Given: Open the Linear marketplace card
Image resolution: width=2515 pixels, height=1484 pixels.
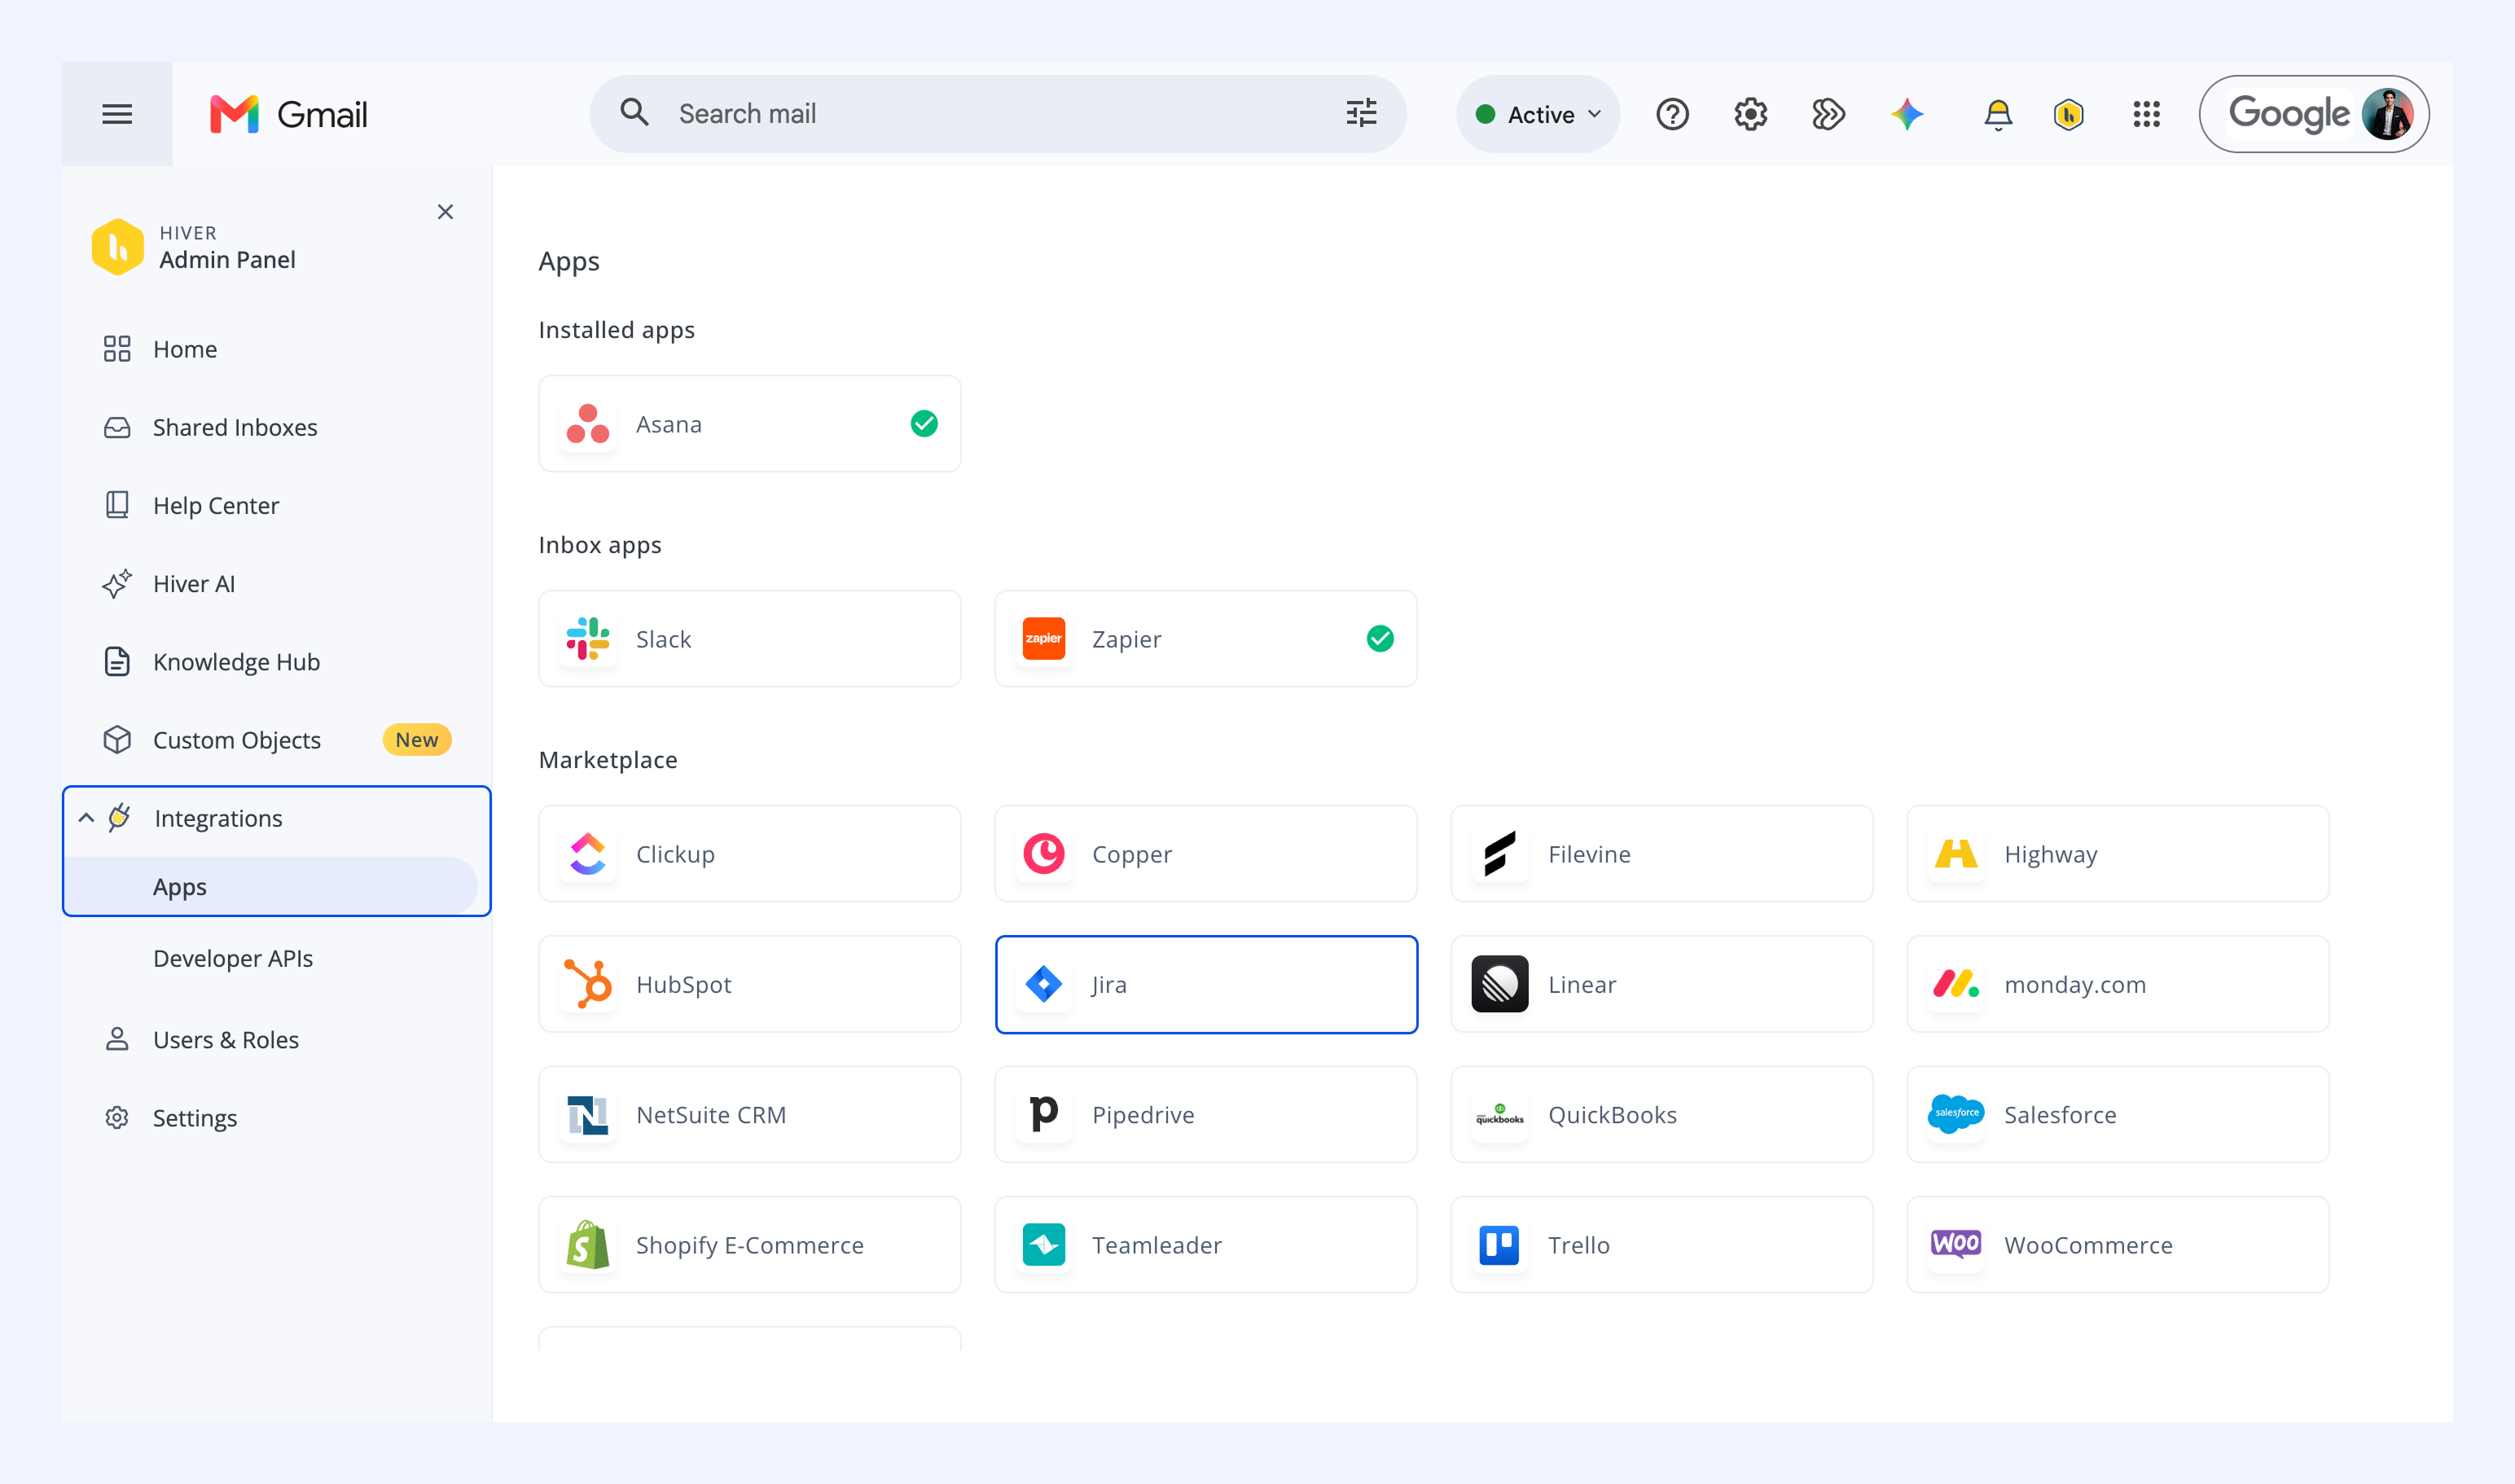Looking at the screenshot, I should pos(1662,984).
